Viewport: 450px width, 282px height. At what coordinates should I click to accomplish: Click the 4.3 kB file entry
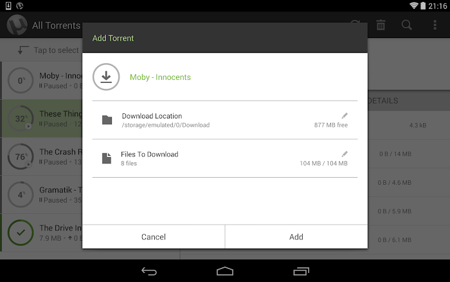pos(418,125)
